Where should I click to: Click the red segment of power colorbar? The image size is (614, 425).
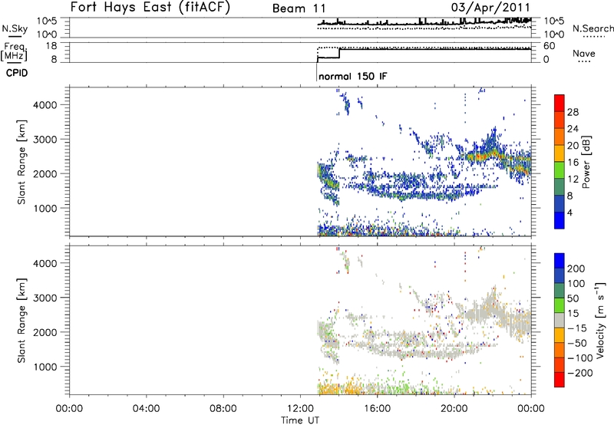560,103
